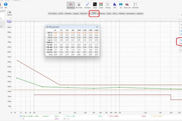Click the C50 value 21,01
Image resolution: width=182 pixels, height=121 pixels.
[73, 45]
